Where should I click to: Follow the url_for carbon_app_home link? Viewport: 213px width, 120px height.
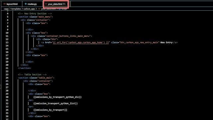[81, 42]
